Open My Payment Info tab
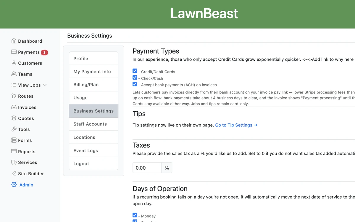The width and height of the screenshot is (355, 222). point(93,72)
